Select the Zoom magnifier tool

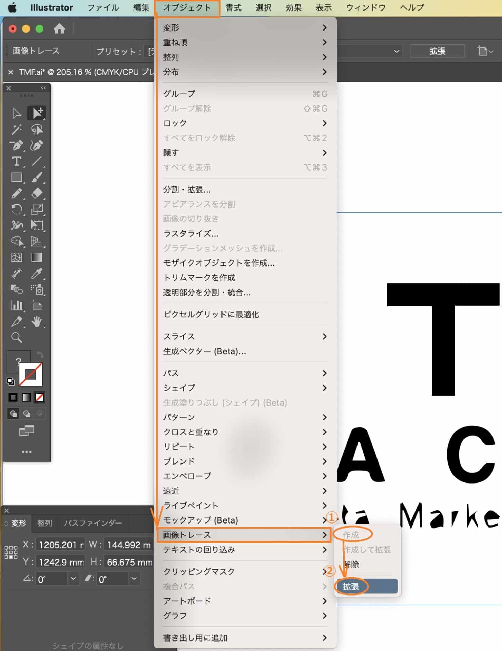(x=16, y=337)
